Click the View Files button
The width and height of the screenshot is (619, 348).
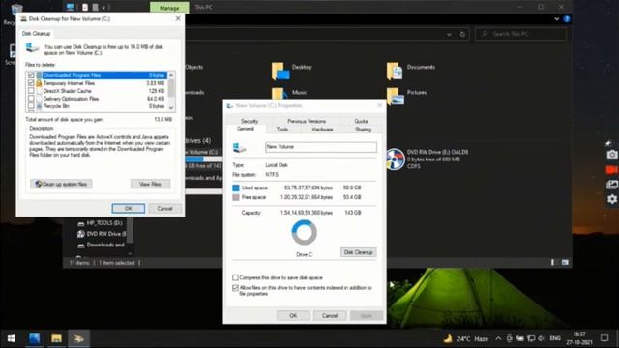[150, 184]
